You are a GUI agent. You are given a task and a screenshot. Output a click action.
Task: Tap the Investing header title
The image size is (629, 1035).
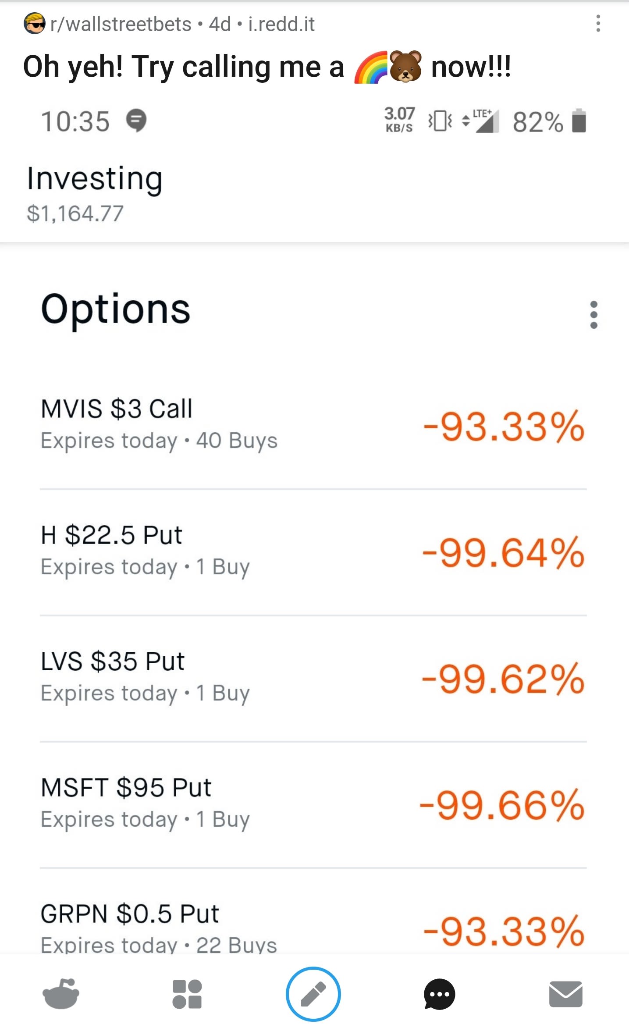click(95, 179)
